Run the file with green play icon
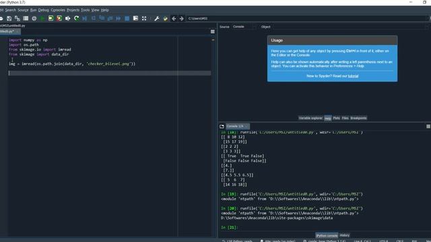The width and height of the screenshot is (431, 242). tap(42, 18)
